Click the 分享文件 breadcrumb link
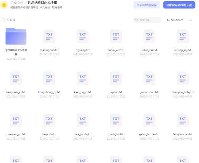Image resolution: width=199 pixels, height=163 pixels. coord(16,3)
